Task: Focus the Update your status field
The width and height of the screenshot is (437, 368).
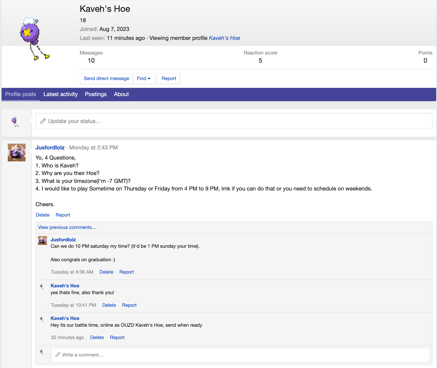Action: [234, 121]
